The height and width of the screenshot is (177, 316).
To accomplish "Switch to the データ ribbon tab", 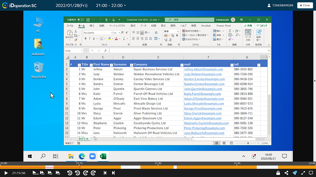I will (x=143, y=26).
